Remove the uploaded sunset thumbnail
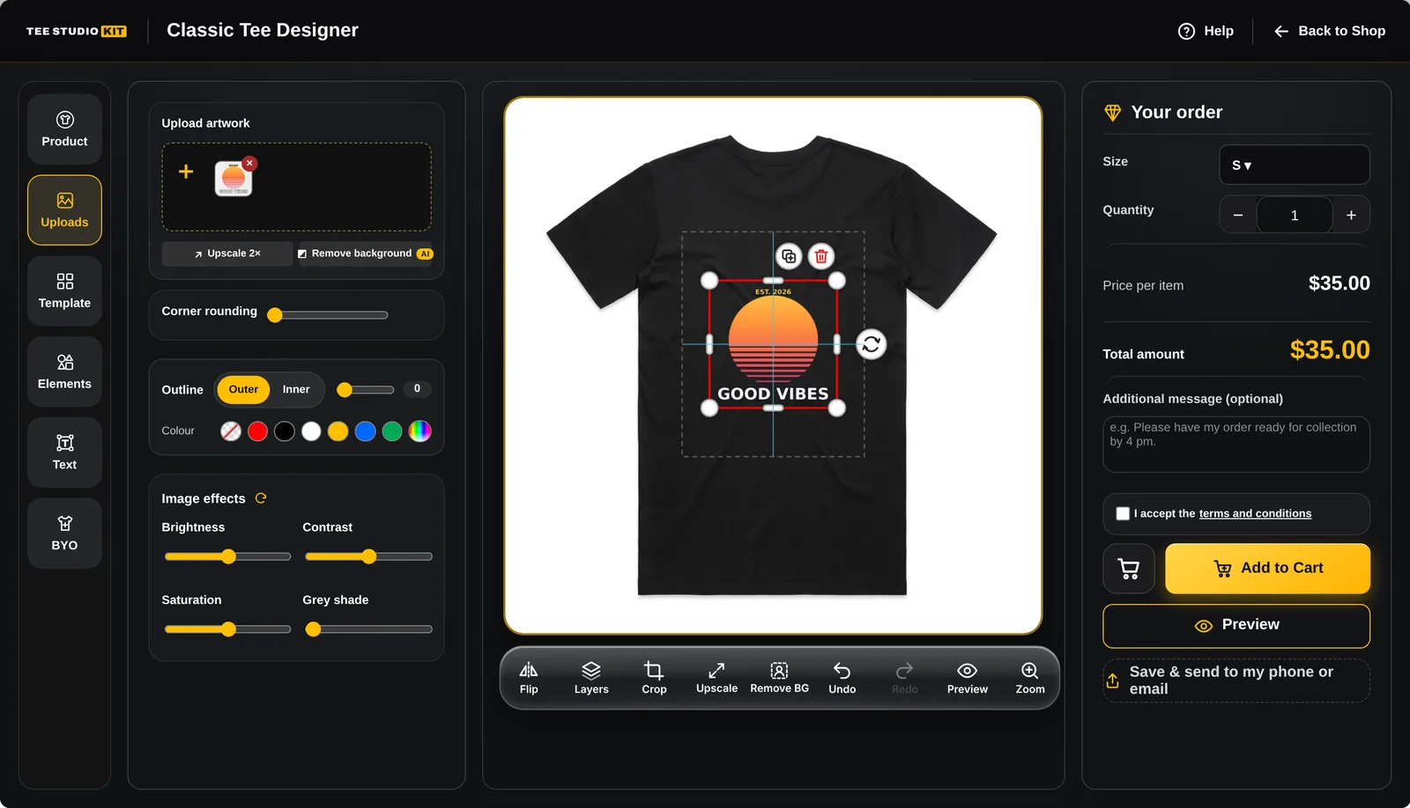Image resolution: width=1410 pixels, height=808 pixels. point(249,163)
